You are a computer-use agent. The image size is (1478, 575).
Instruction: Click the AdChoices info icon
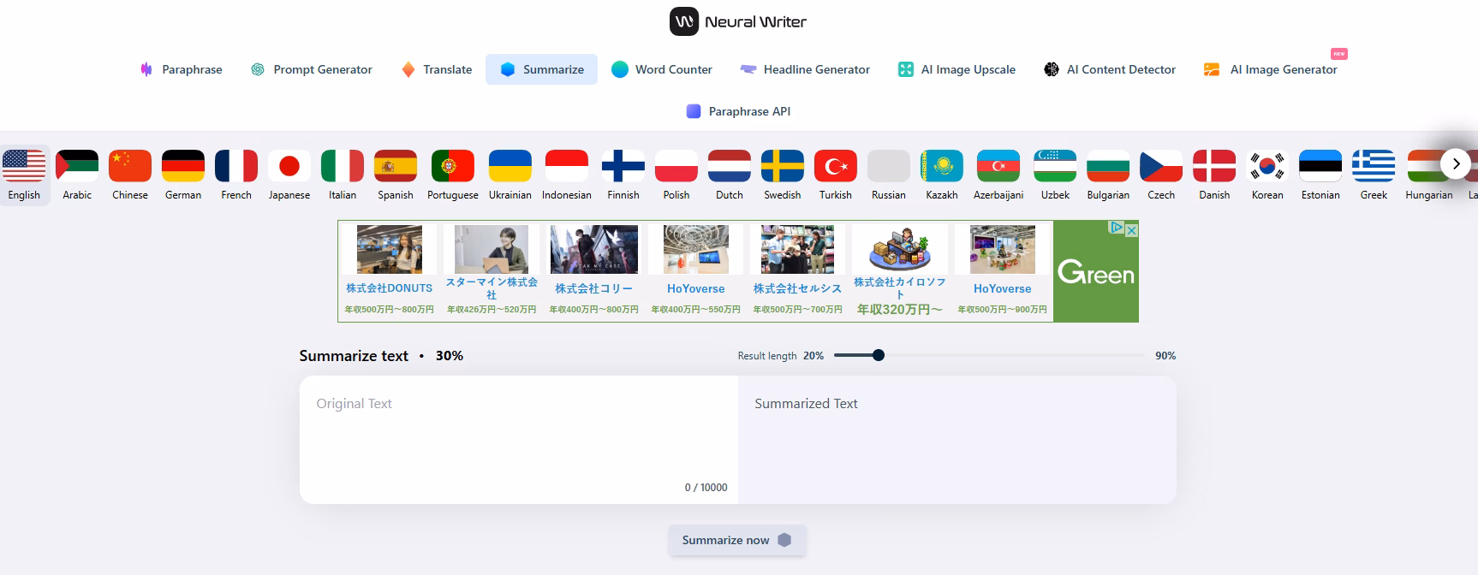1117,228
